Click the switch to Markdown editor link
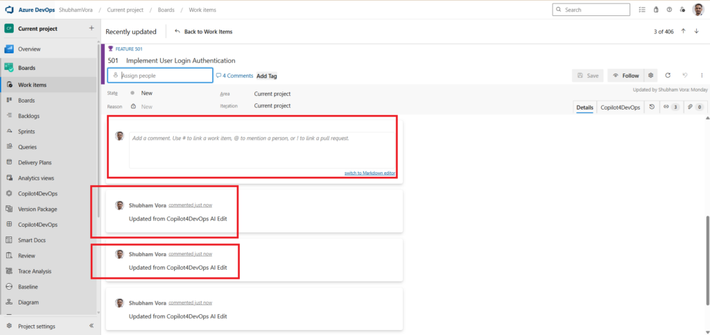Image resolution: width=710 pixels, height=335 pixels. (370, 173)
